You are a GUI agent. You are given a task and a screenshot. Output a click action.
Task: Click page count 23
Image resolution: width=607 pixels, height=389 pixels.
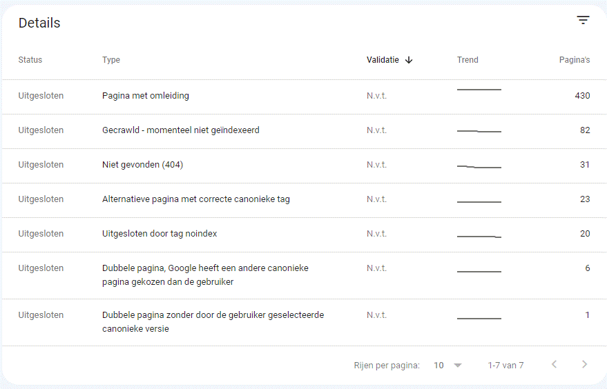pyautogui.click(x=585, y=199)
